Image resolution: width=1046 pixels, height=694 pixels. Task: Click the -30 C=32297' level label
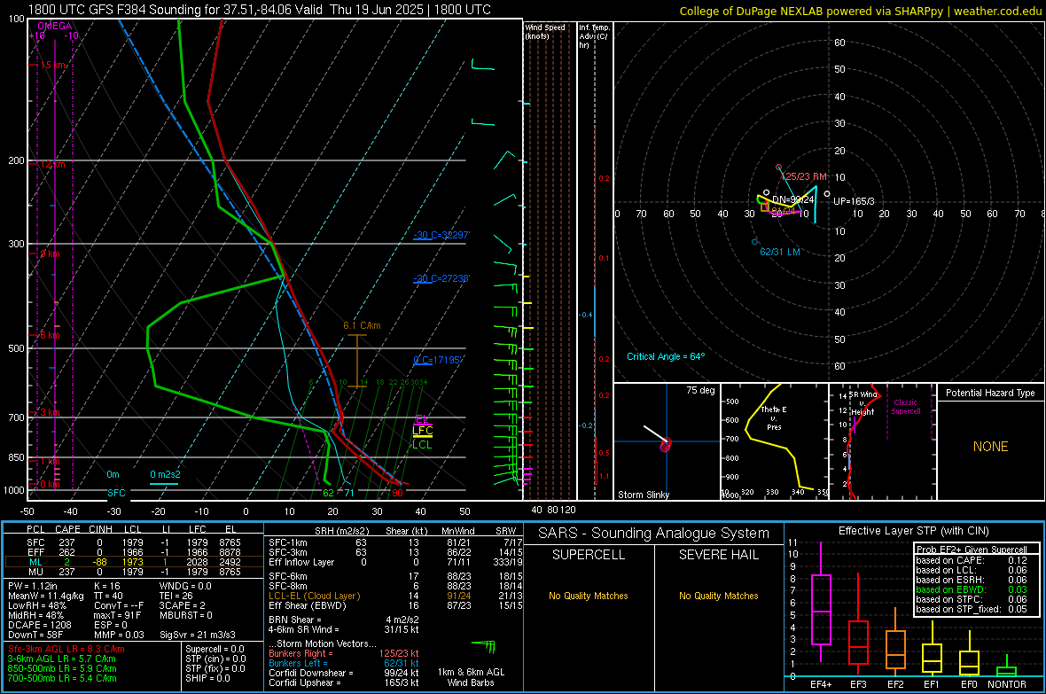[441, 235]
